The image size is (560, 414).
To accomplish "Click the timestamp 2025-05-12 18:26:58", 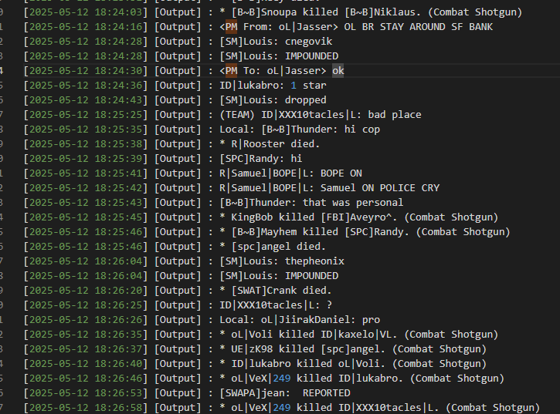I will click(x=86, y=407).
